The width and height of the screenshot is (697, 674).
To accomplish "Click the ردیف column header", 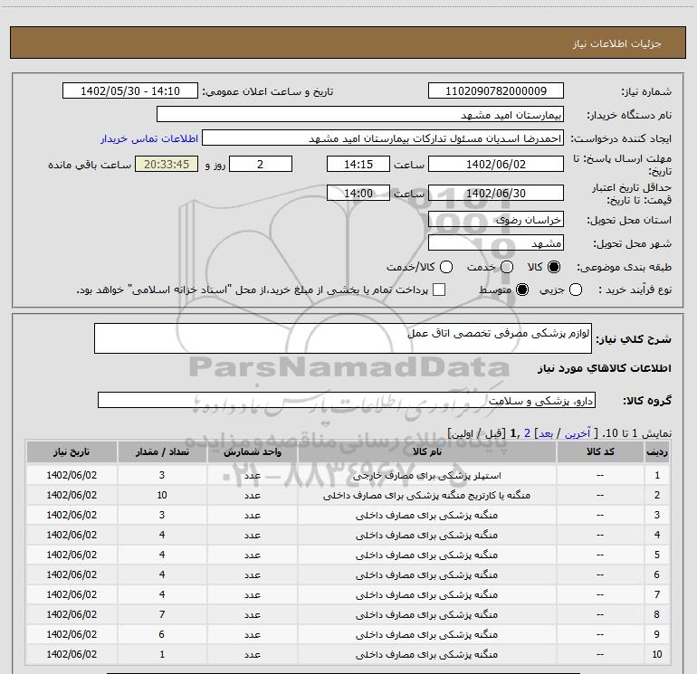I will 657,451.
